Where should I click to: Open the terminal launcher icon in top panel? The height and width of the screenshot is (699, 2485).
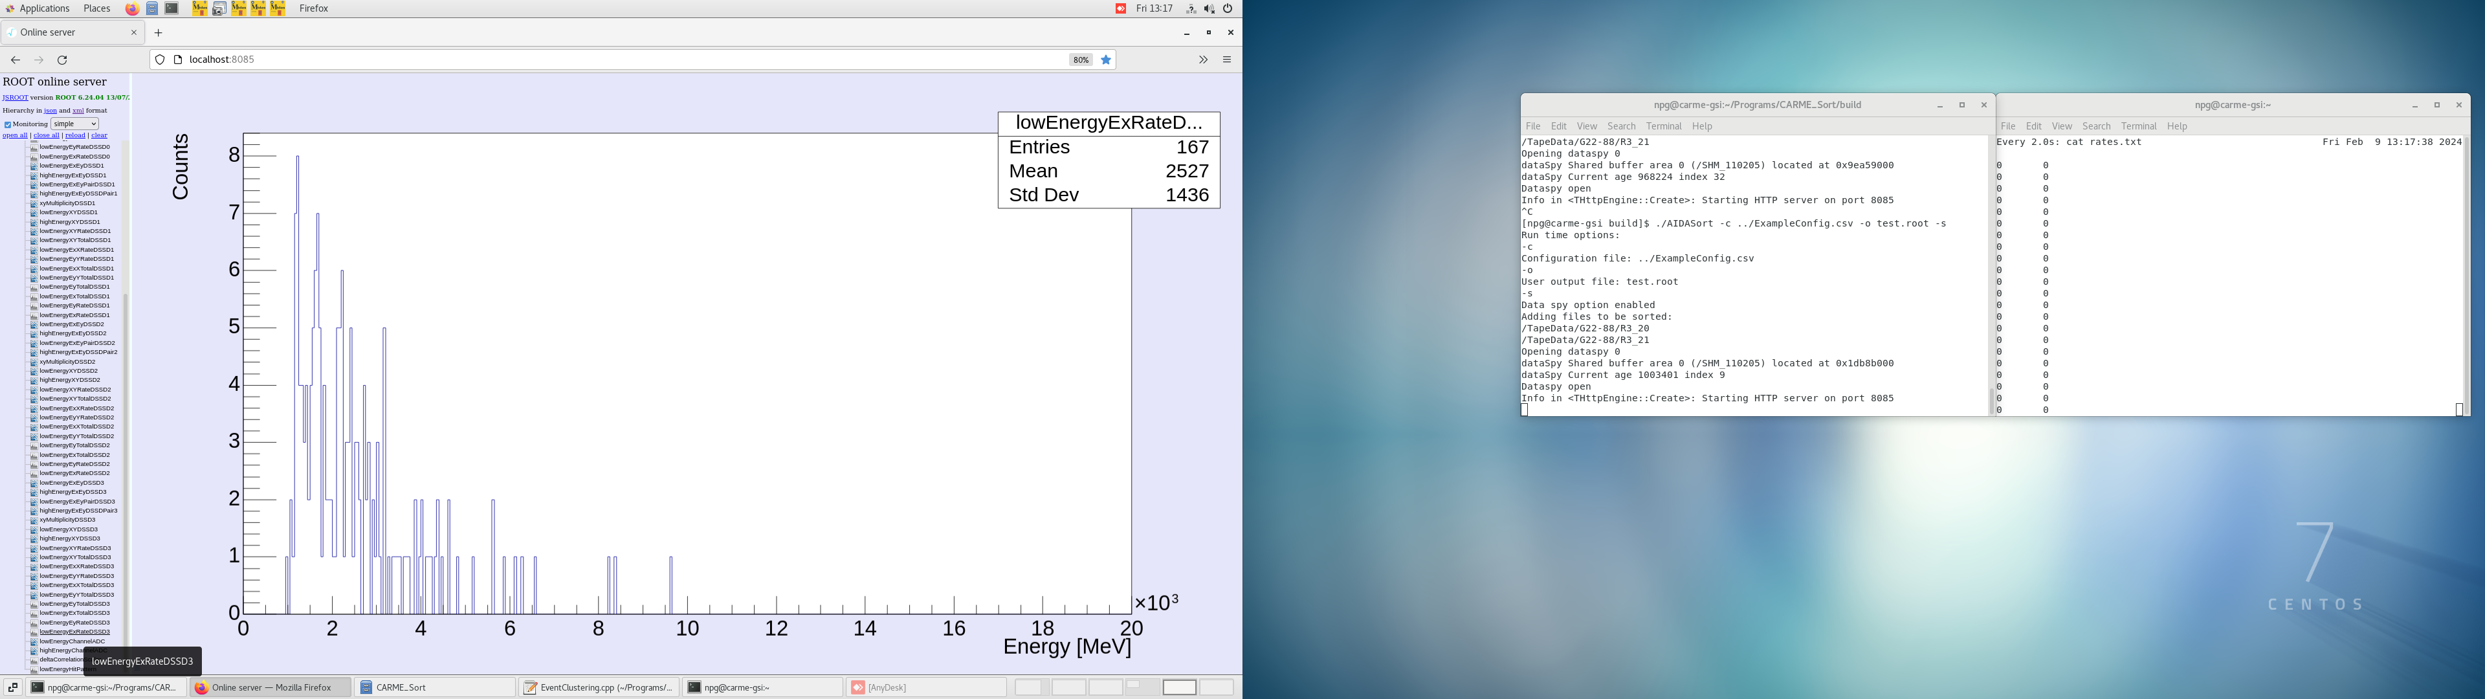171,8
